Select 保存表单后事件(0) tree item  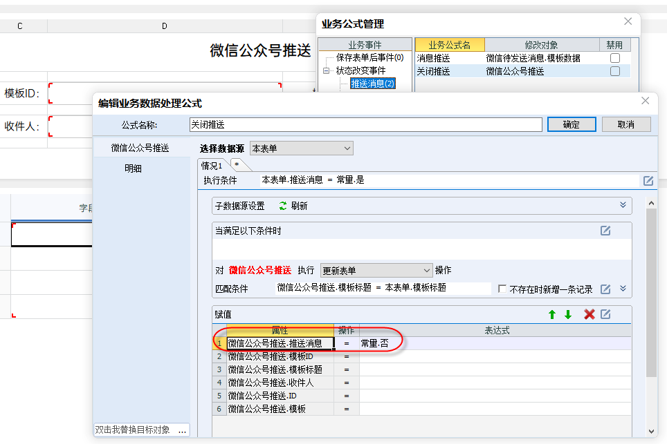(x=369, y=57)
